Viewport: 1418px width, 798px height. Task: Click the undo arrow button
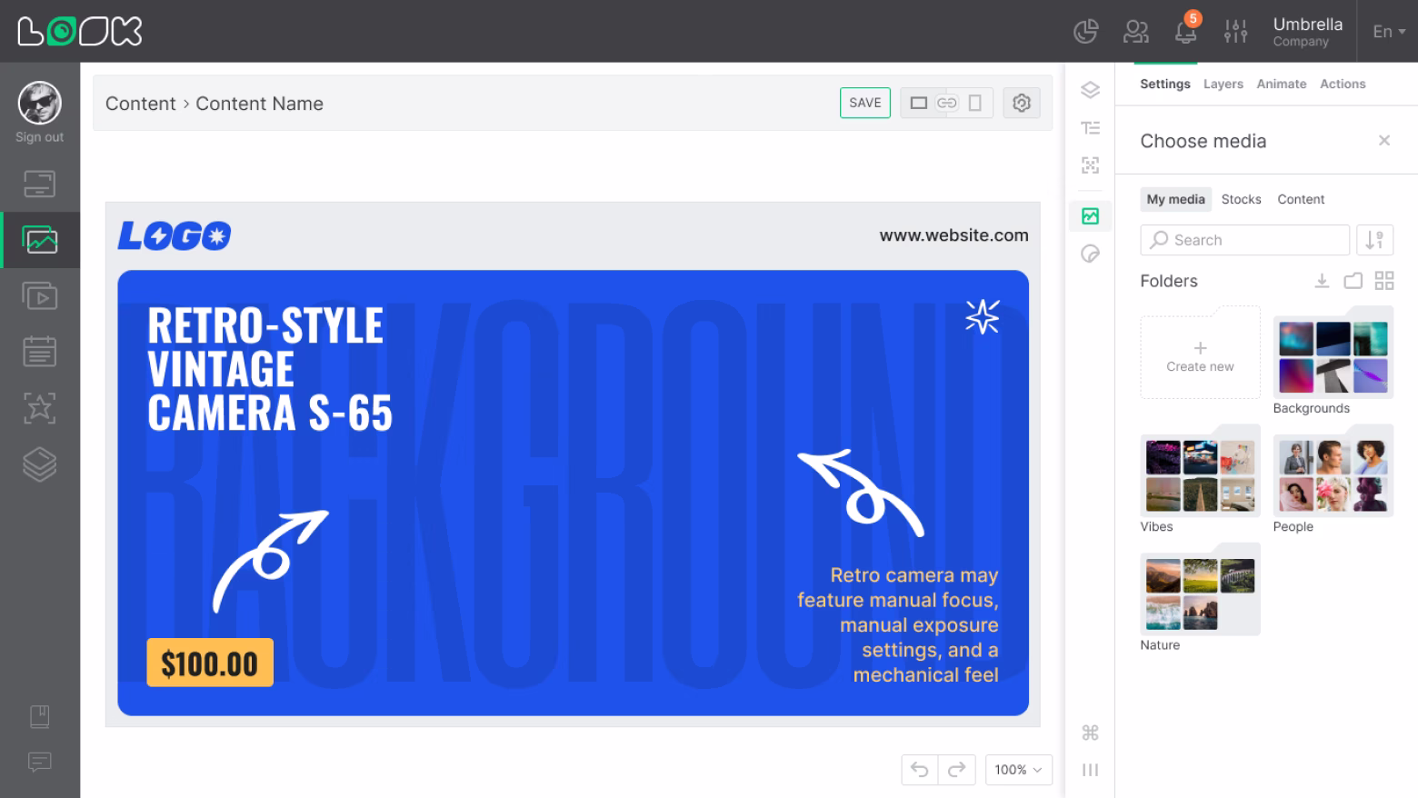click(920, 770)
